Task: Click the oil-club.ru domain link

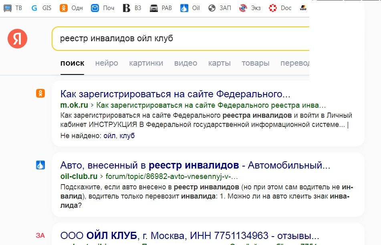Action: (x=79, y=176)
